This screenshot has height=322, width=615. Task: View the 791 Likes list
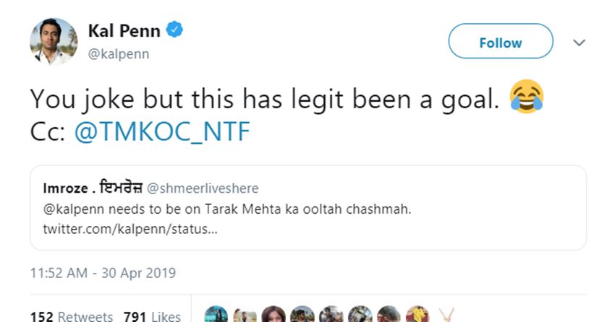[x=152, y=316]
